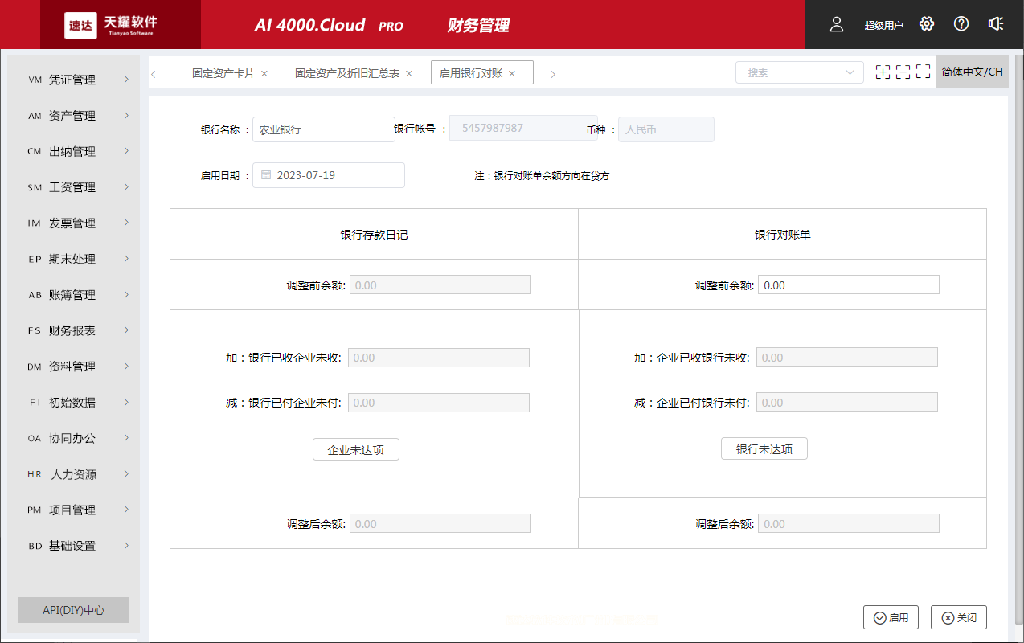This screenshot has height=643, width=1024.
Task: Click the zoom-in [+] icon above the form
Action: pyautogui.click(x=883, y=72)
